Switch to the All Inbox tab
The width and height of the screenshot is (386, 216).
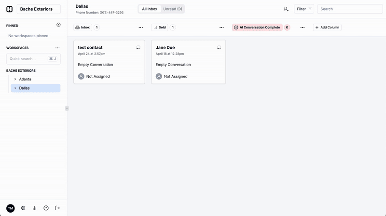coord(149,9)
